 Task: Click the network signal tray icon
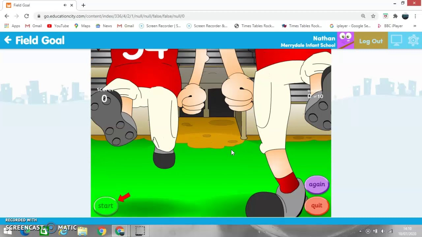tap(390, 231)
